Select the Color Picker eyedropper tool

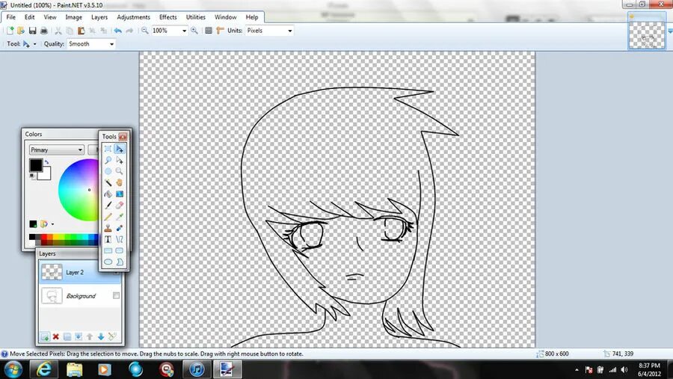[x=120, y=216]
